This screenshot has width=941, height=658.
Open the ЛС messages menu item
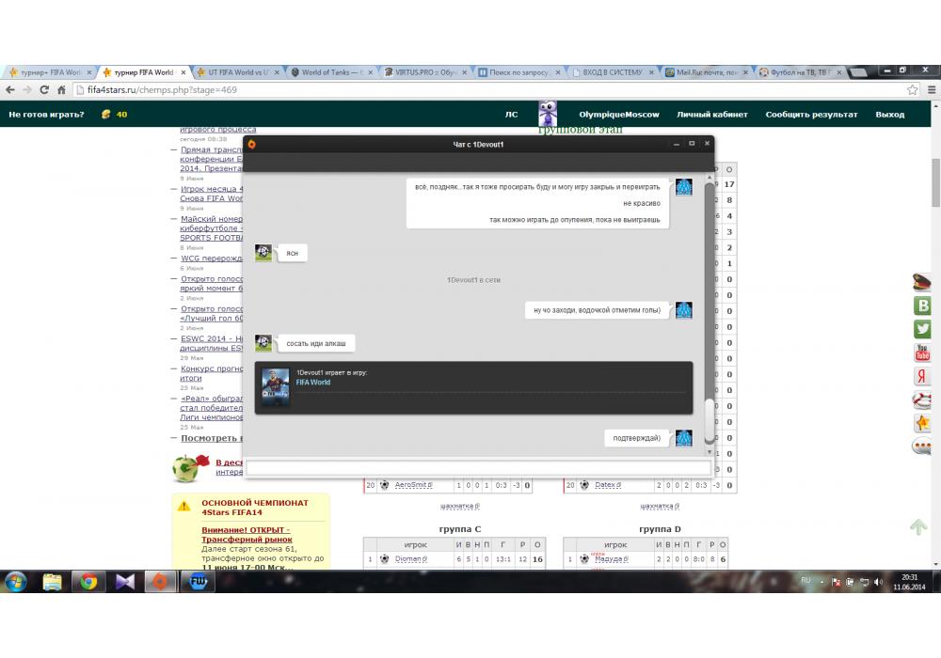tap(511, 115)
